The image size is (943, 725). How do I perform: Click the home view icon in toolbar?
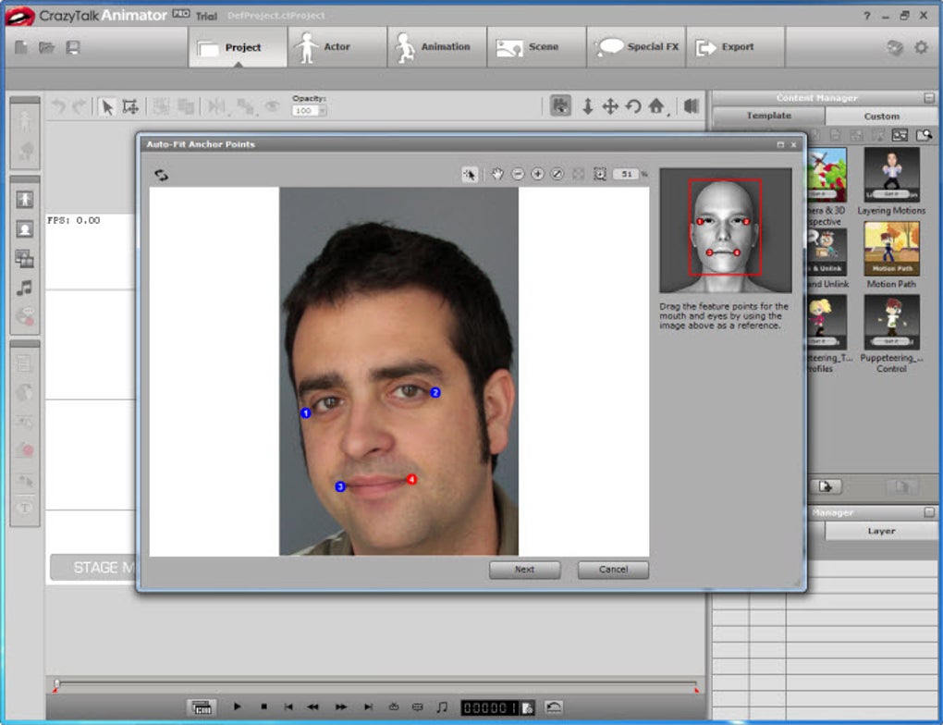pyautogui.click(x=656, y=106)
